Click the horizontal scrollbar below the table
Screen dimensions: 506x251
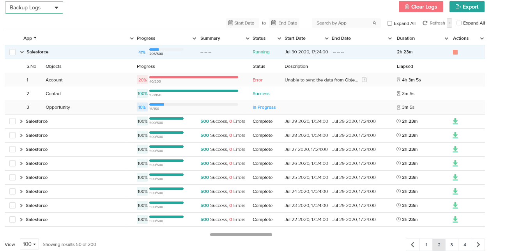pos(241,235)
